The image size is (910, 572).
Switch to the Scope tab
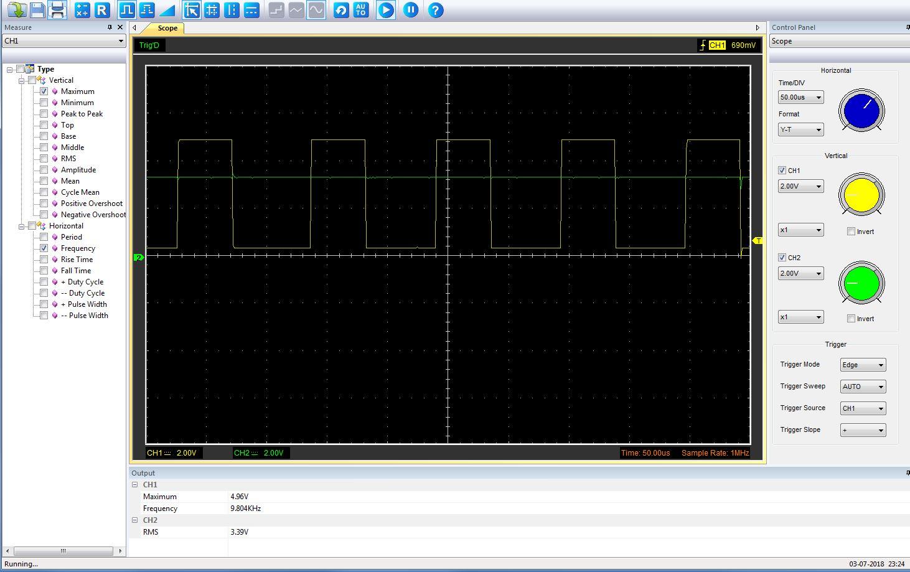tap(167, 28)
